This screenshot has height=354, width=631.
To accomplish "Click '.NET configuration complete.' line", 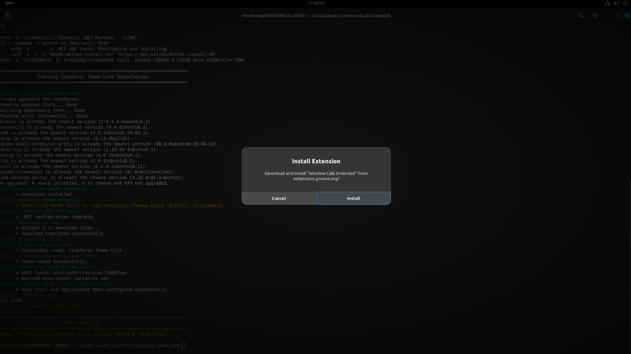I will 56,217.
